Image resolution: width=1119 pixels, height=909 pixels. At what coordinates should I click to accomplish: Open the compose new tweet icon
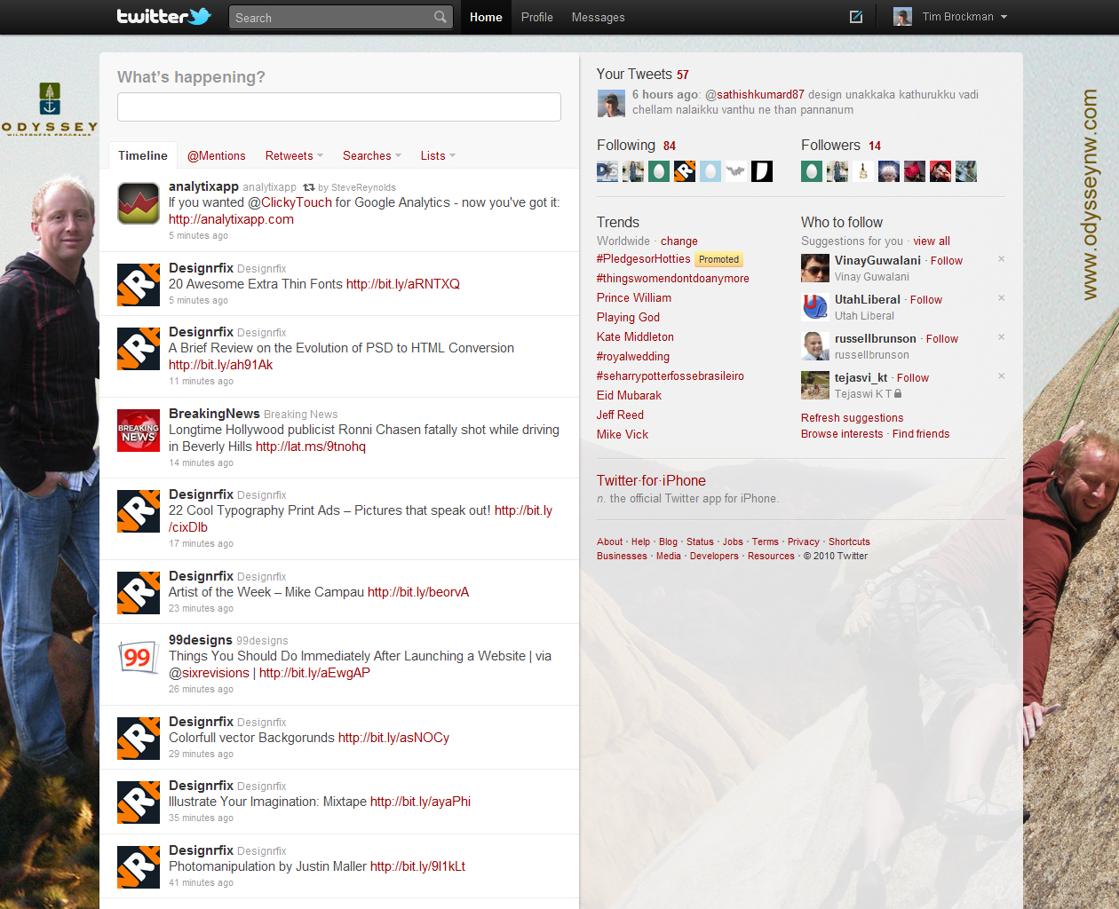point(856,17)
